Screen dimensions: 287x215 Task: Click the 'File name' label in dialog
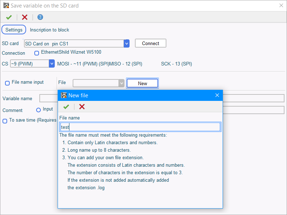pyautogui.click(x=69, y=118)
